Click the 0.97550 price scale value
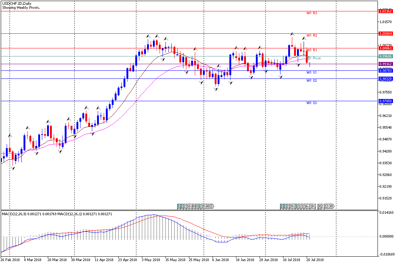397x264 pixels. pyautogui.click(x=386, y=92)
